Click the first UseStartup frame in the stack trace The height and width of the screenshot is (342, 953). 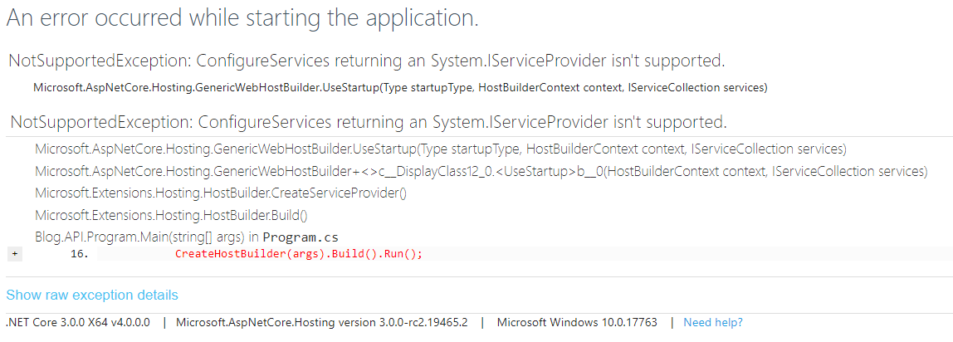click(440, 149)
